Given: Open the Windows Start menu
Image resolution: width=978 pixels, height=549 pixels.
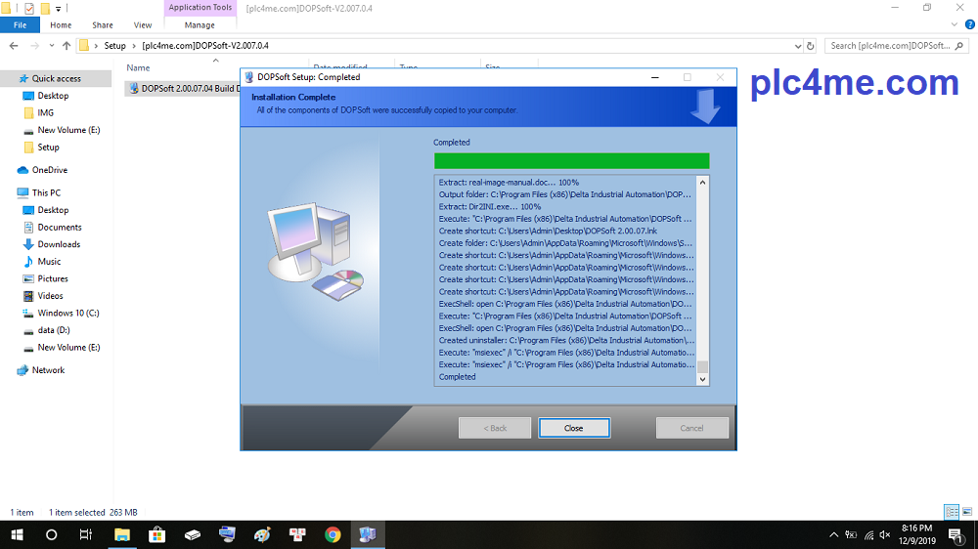Looking at the screenshot, I should pos(17,534).
